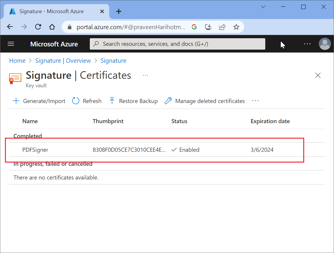Click the Microsoft Azure search bar
Viewport: 334px width, 253px height.
[x=177, y=44]
